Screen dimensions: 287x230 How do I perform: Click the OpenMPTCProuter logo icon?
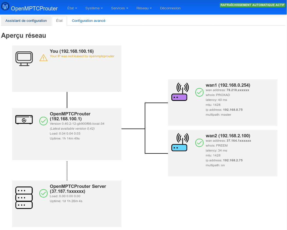(5, 6)
